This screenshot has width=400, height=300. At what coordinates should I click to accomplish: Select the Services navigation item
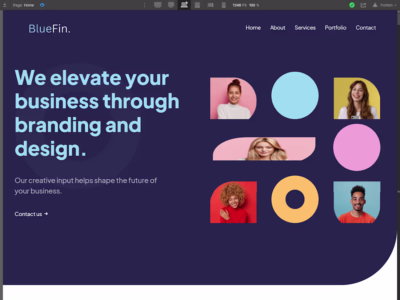pyautogui.click(x=305, y=28)
